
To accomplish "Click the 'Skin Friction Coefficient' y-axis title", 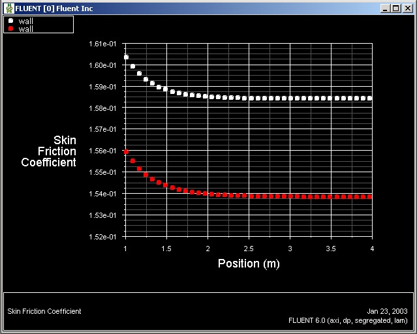I will pos(49,151).
